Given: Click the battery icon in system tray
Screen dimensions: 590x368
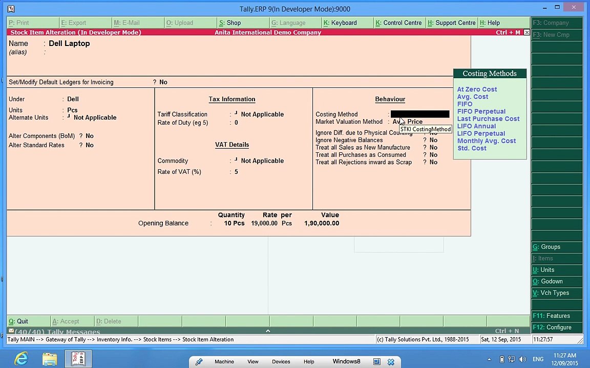Looking at the screenshot, I should (x=501, y=359).
